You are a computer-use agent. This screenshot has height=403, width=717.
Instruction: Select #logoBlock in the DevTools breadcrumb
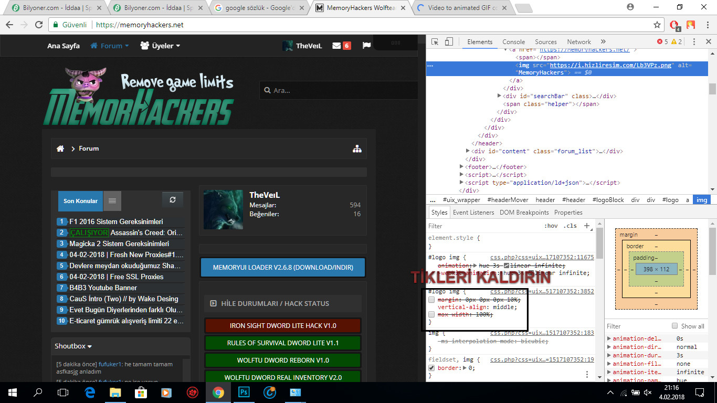tap(608, 200)
